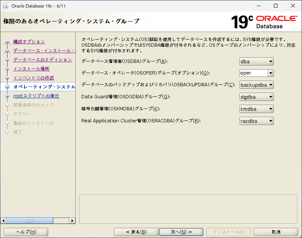Click the step marker beside 構成オプション

pyautogui.click(x=7, y=41)
